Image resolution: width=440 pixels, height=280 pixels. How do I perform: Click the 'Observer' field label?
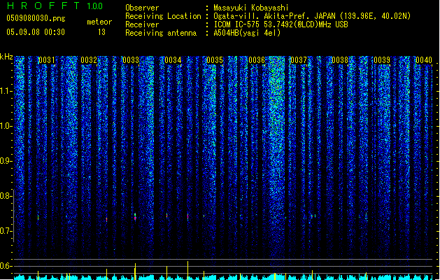coord(142,8)
